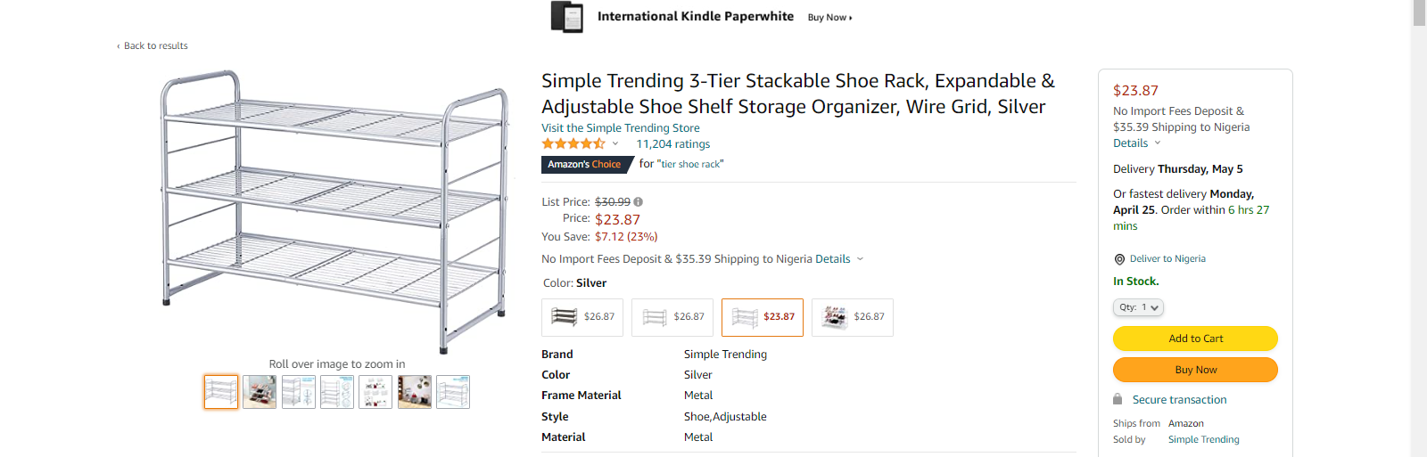Viewport: 1427px width, 457px height.
Task: Click the Amazon's Choice badge
Action: (x=585, y=165)
